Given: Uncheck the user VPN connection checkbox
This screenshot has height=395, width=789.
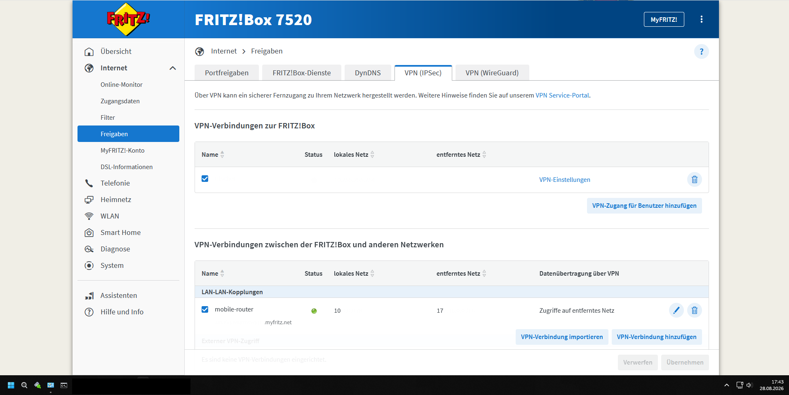Looking at the screenshot, I should click(x=205, y=179).
